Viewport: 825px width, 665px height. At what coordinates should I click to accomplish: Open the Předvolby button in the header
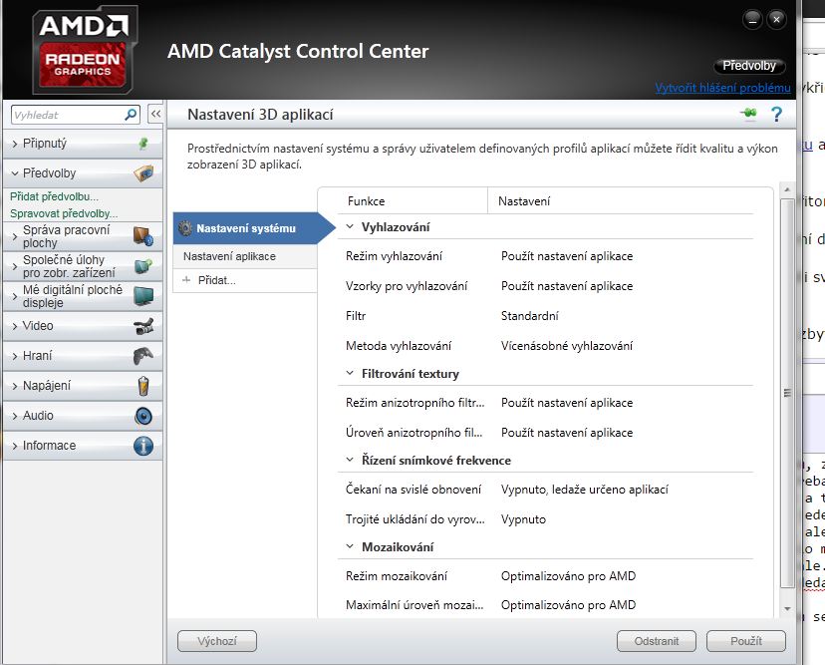tap(749, 66)
